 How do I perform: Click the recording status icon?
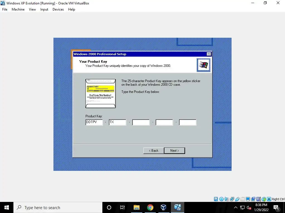(253, 199)
